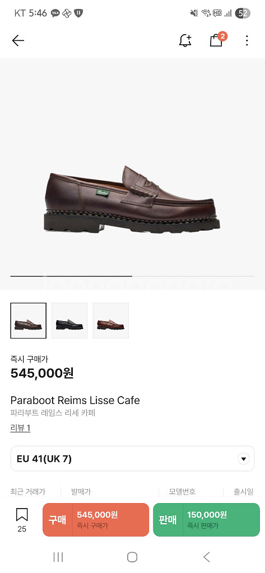The height and width of the screenshot is (573, 265).
Task: Tap the Android back navigation icon
Action: coord(206,557)
